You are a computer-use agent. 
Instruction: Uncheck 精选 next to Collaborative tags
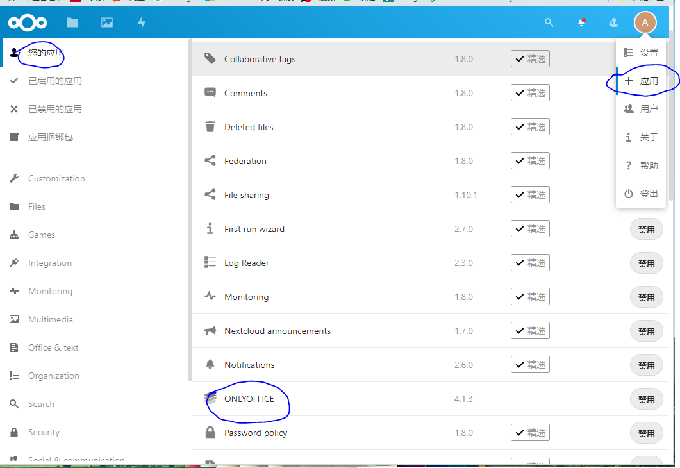[x=530, y=58]
